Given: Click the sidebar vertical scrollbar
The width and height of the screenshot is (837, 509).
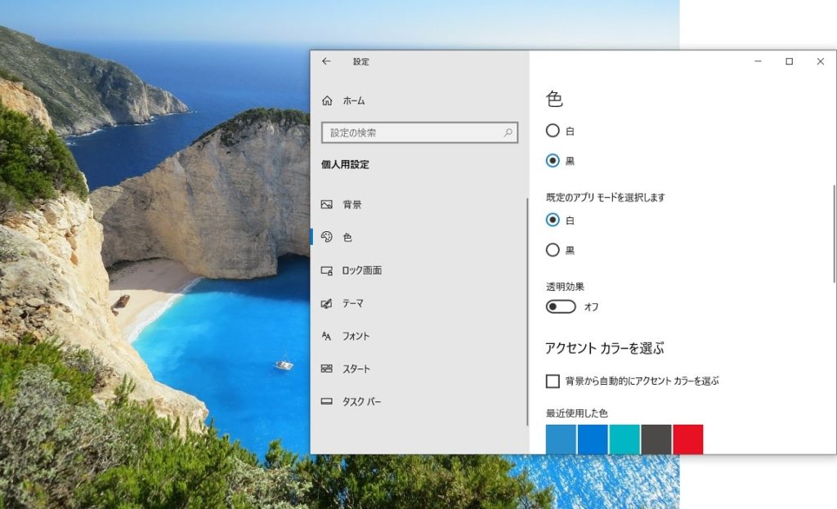Looking at the screenshot, I should pos(527,312).
